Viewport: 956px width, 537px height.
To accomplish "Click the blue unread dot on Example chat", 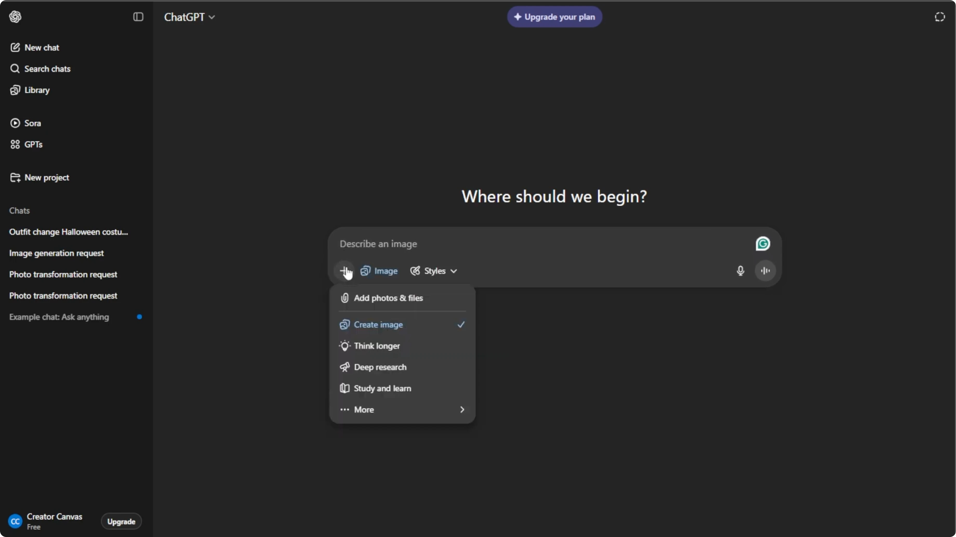I will click(x=139, y=317).
